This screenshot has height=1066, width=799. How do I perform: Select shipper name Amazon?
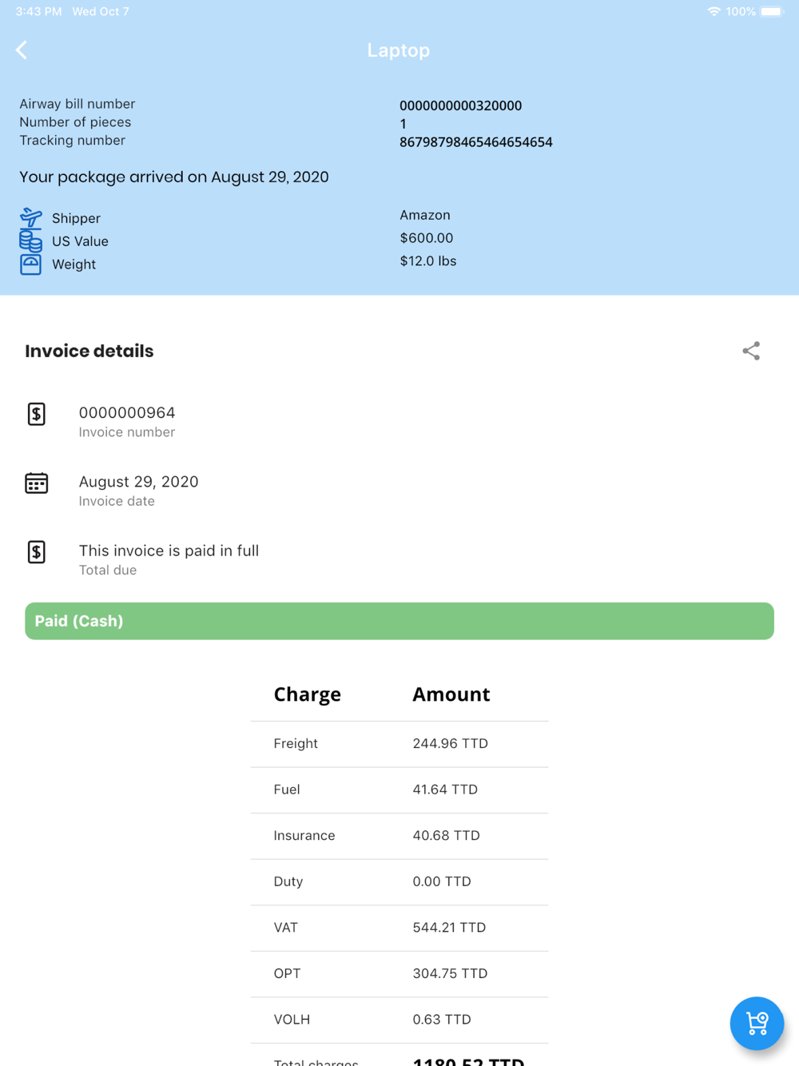click(x=425, y=215)
